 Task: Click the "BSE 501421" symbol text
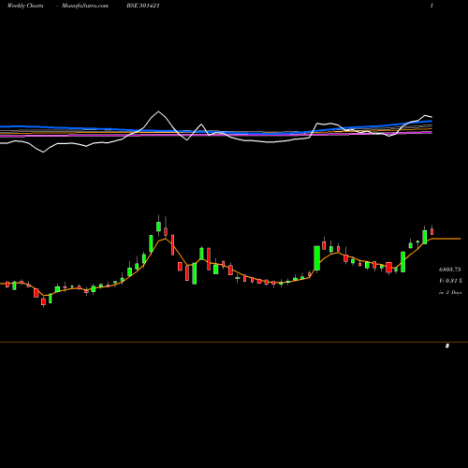[143, 6]
